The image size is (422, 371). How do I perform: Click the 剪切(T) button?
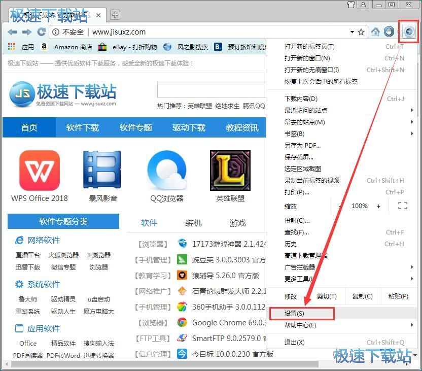click(327, 296)
